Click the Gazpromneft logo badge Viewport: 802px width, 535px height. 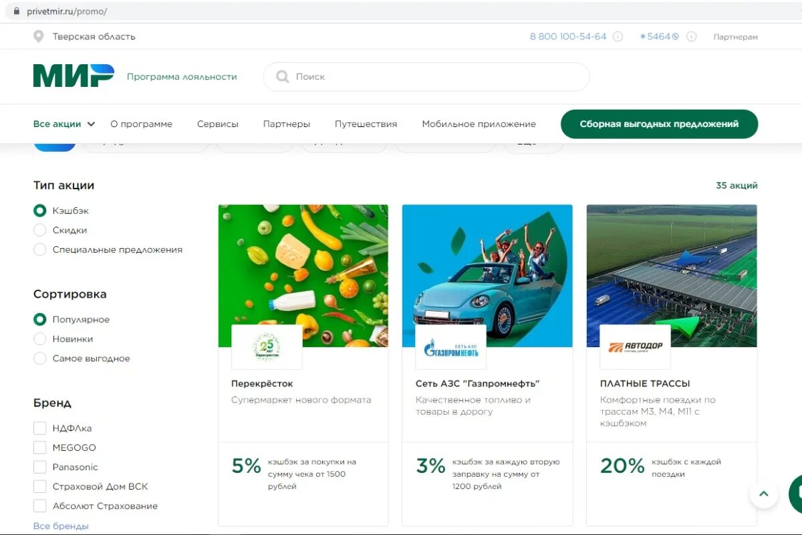(451, 347)
